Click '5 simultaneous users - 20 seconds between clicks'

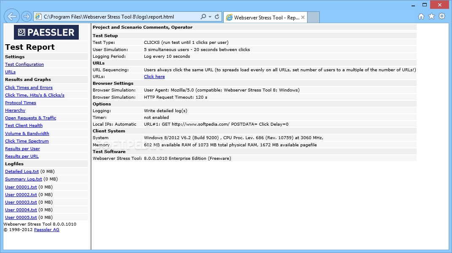pos(197,50)
